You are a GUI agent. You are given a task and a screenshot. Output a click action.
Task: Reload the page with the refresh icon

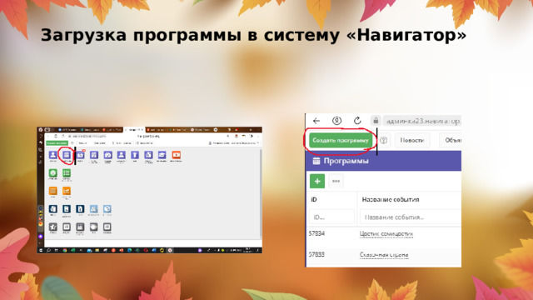point(357,121)
